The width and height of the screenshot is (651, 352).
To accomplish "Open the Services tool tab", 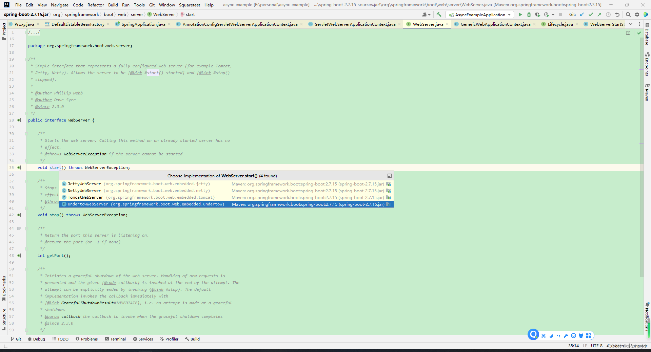I will pos(143,339).
